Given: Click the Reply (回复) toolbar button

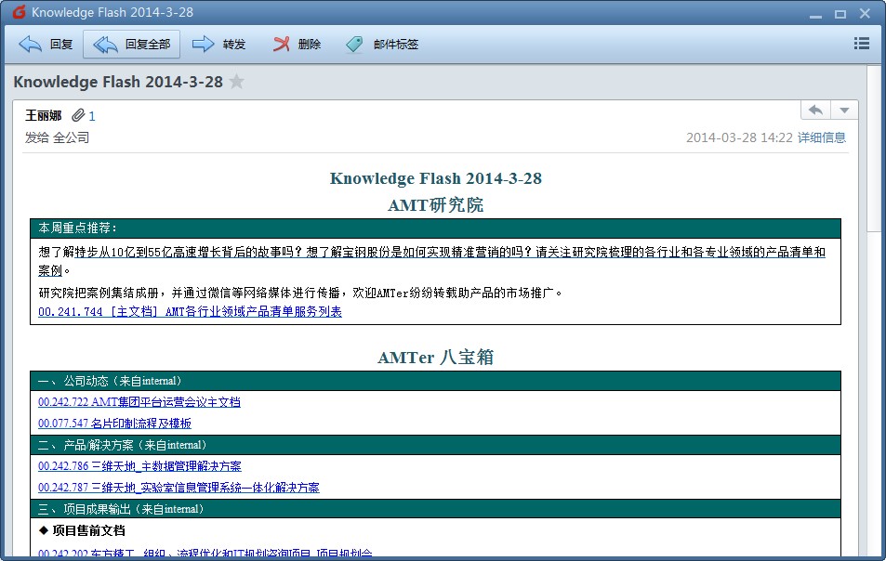Looking at the screenshot, I should coord(46,44).
